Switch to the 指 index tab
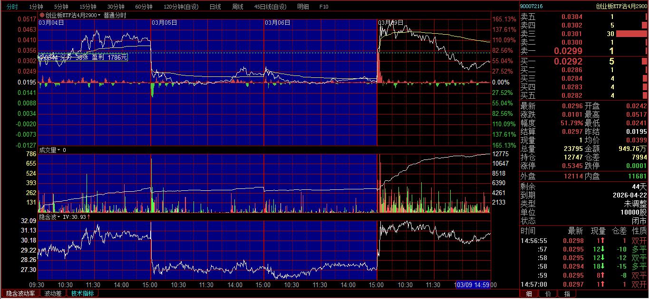 pos(567,294)
